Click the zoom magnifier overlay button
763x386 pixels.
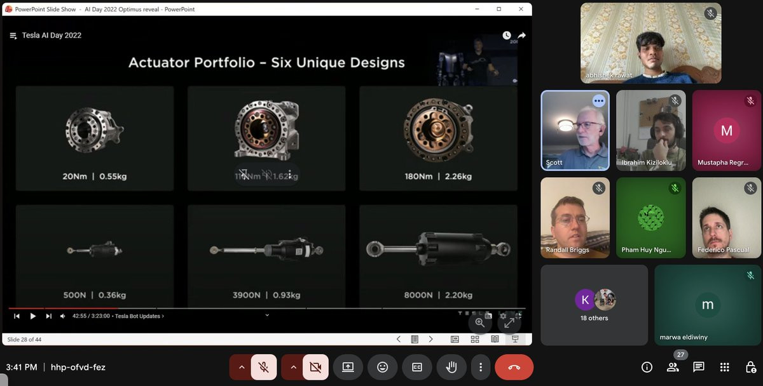pos(480,323)
